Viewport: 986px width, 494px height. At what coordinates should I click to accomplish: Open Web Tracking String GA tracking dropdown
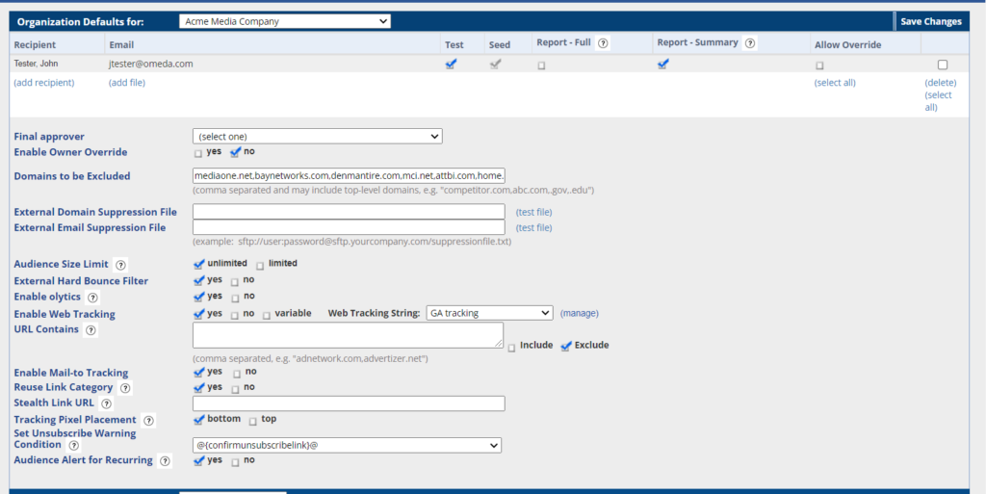[x=489, y=313]
